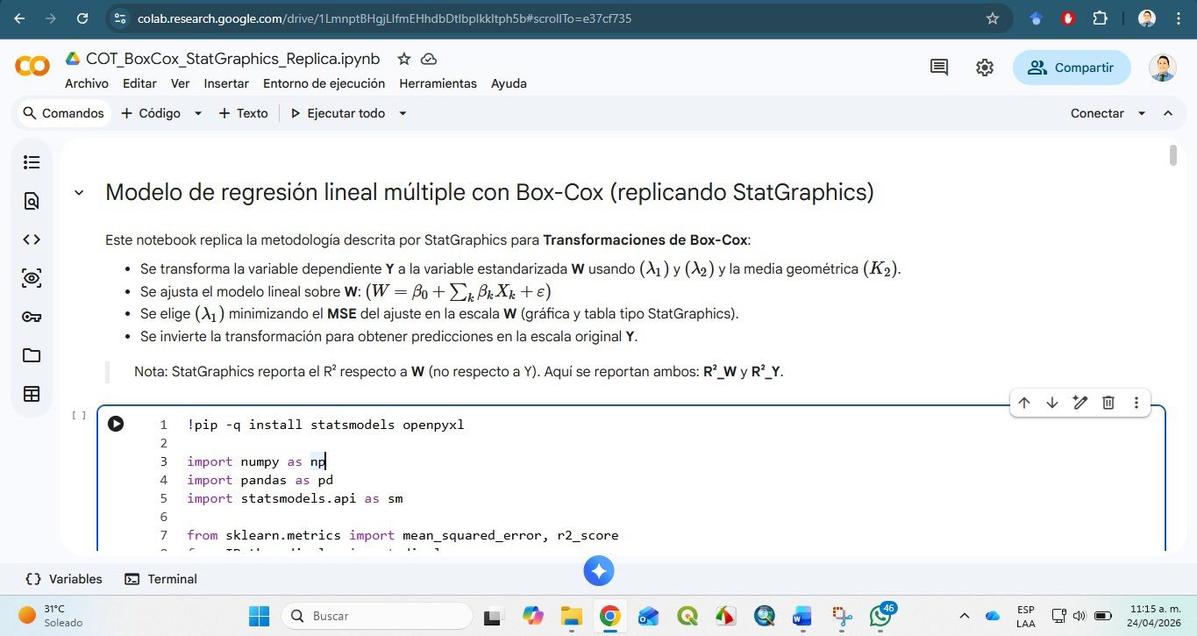Open the table of contents sidebar icon
This screenshot has width=1197, height=636.
click(x=32, y=162)
